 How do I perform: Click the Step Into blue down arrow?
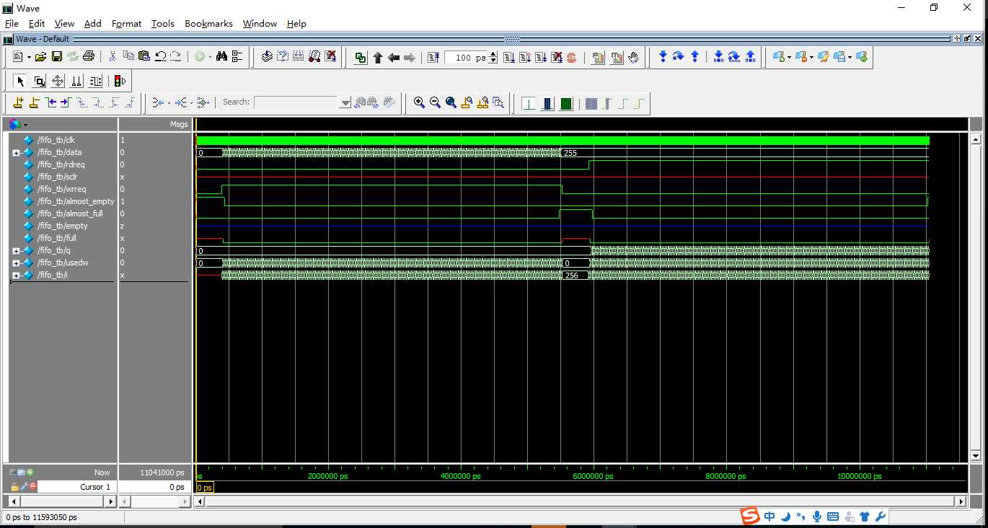pos(663,57)
